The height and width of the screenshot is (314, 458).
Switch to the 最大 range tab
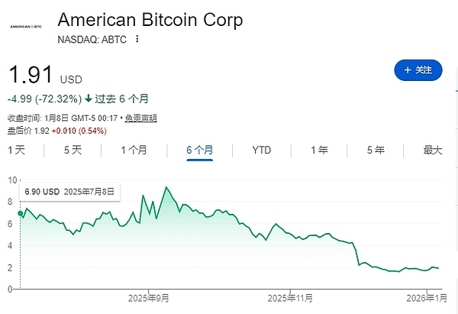click(x=433, y=150)
